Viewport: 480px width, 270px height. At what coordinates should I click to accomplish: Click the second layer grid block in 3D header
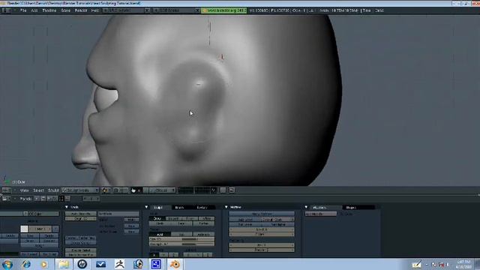202,190
